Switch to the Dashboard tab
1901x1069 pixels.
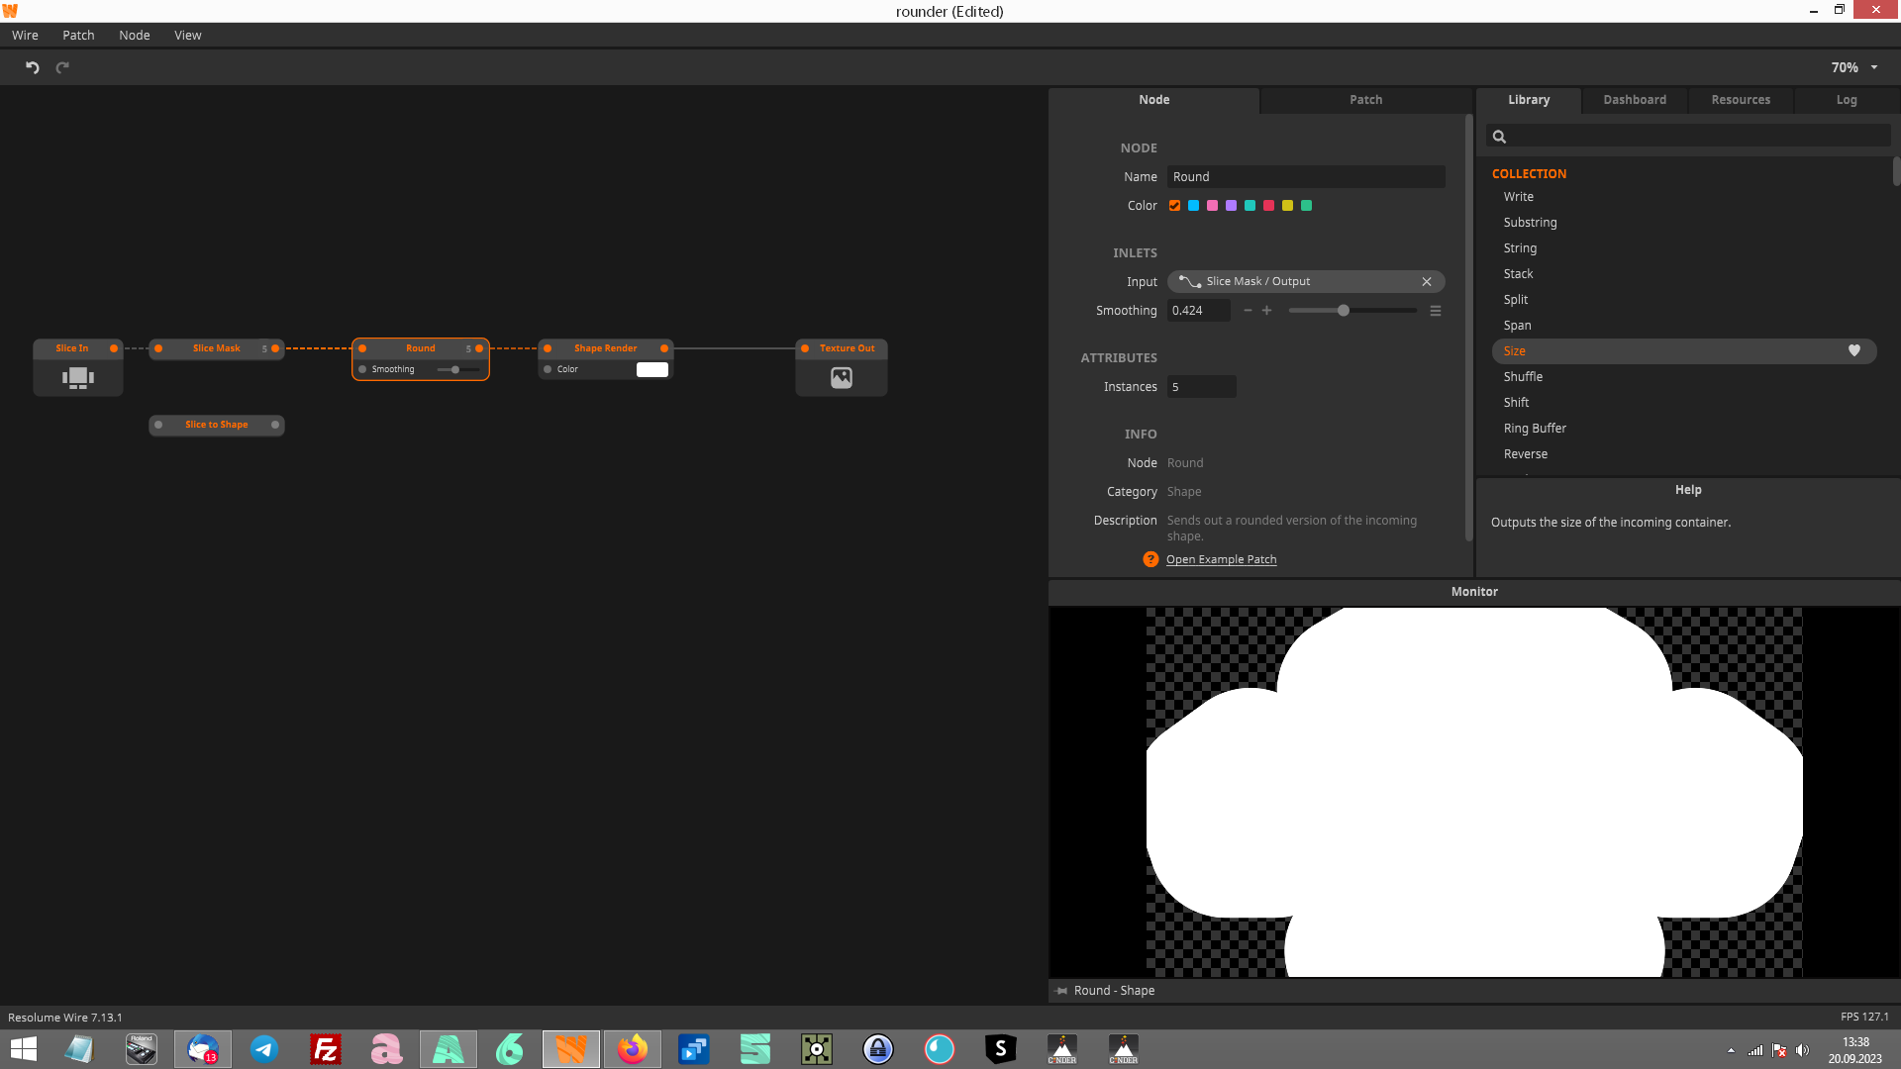coord(1634,100)
